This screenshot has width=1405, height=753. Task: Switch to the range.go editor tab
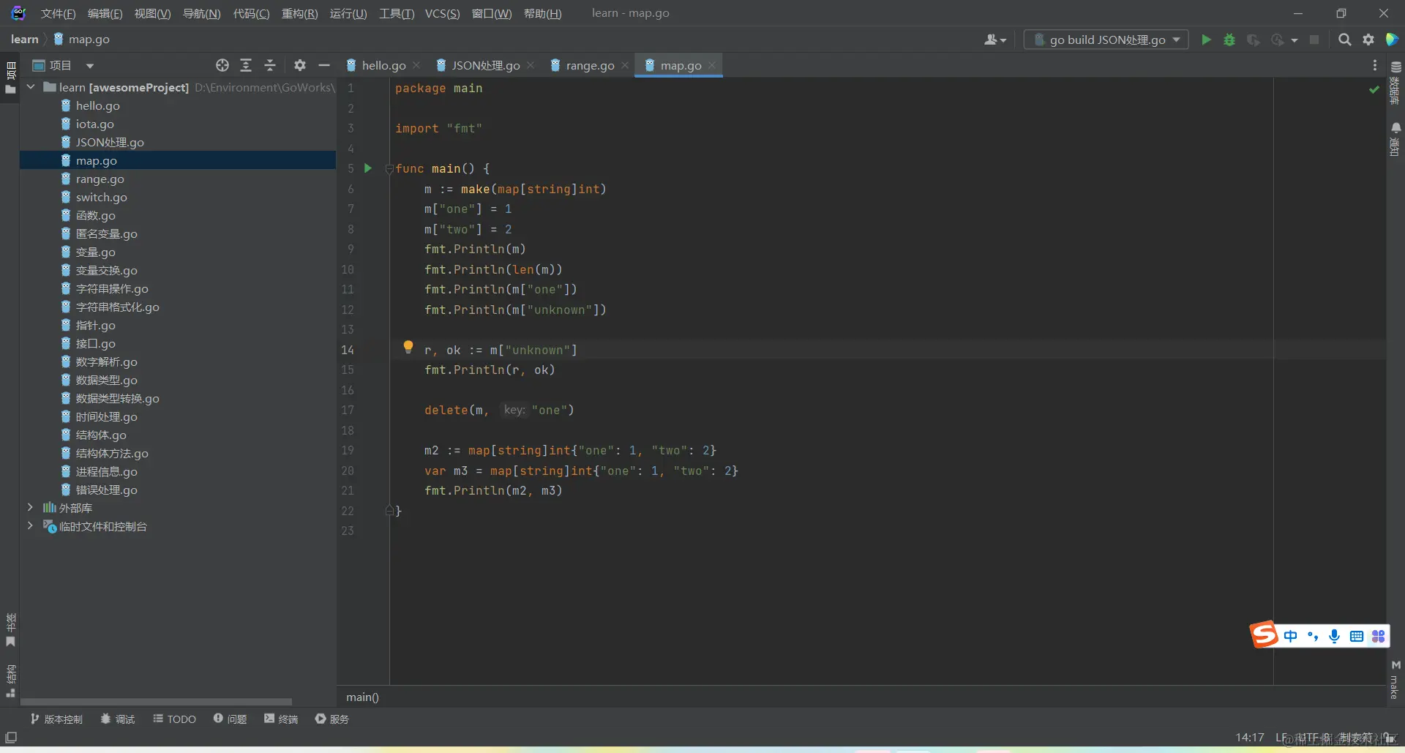589,66
